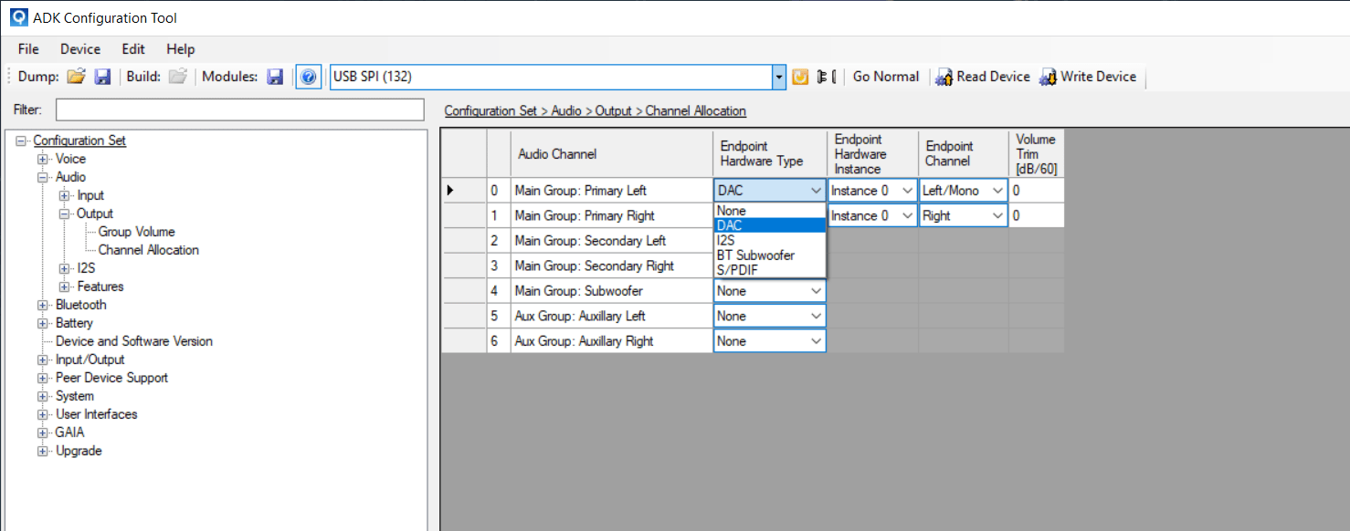This screenshot has width=1350, height=531.
Task: Open a dump file with the Dump folder icon
Action: (x=76, y=77)
